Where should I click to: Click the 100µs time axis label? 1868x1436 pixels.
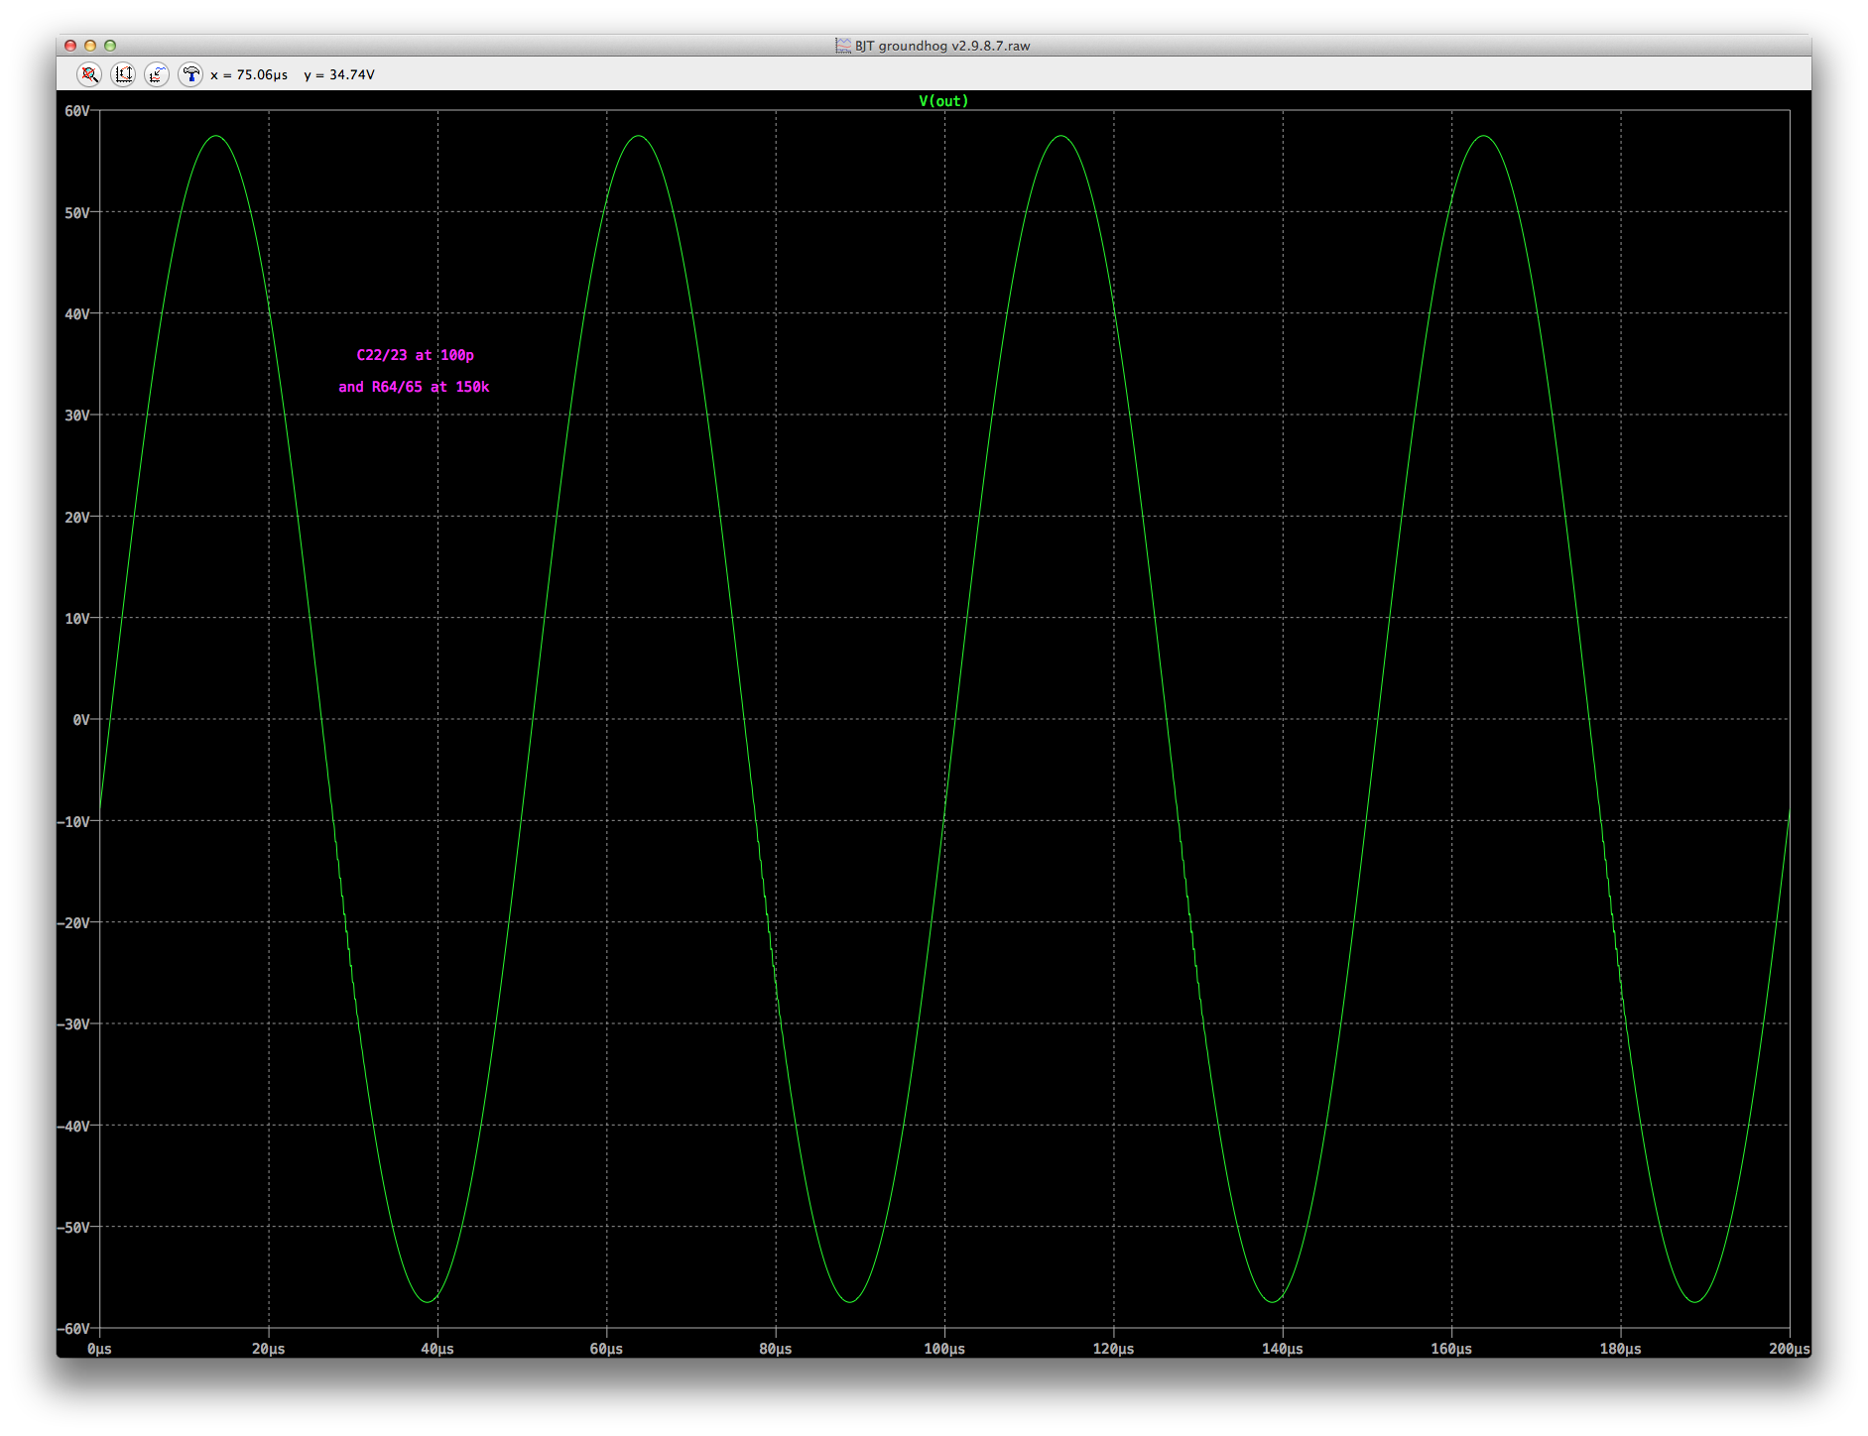944,1349
